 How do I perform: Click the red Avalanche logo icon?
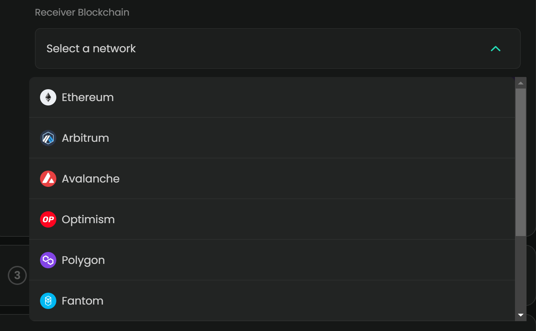point(48,179)
